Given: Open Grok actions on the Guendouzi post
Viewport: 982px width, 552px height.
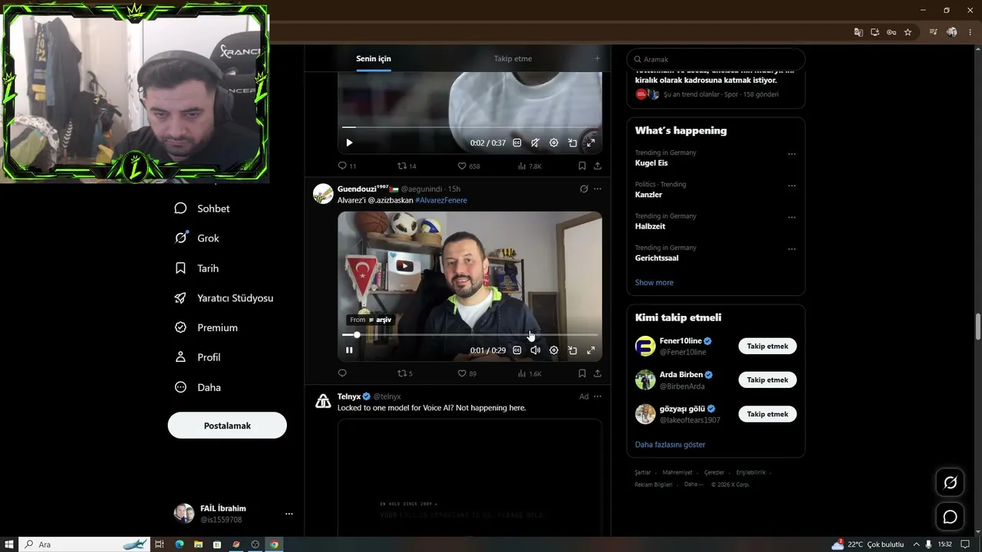Looking at the screenshot, I should [x=584, y=189].
